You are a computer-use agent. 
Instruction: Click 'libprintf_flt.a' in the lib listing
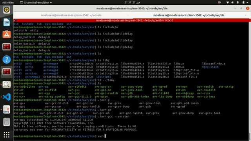pyautogui.click(x=186, y=70)
